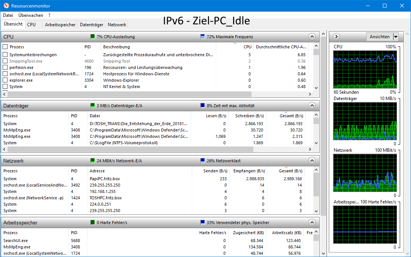Click blue Zeit mit max. Aktivität indicator

click(x=202, y=106)
